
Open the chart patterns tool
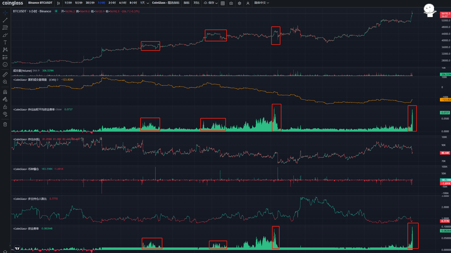(5, 49)
